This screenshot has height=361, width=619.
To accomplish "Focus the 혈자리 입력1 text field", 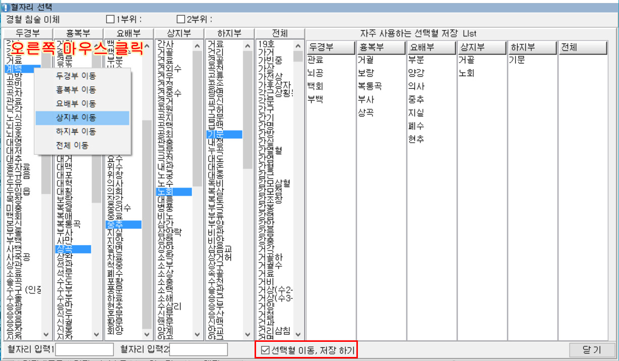I will [84, 349].
